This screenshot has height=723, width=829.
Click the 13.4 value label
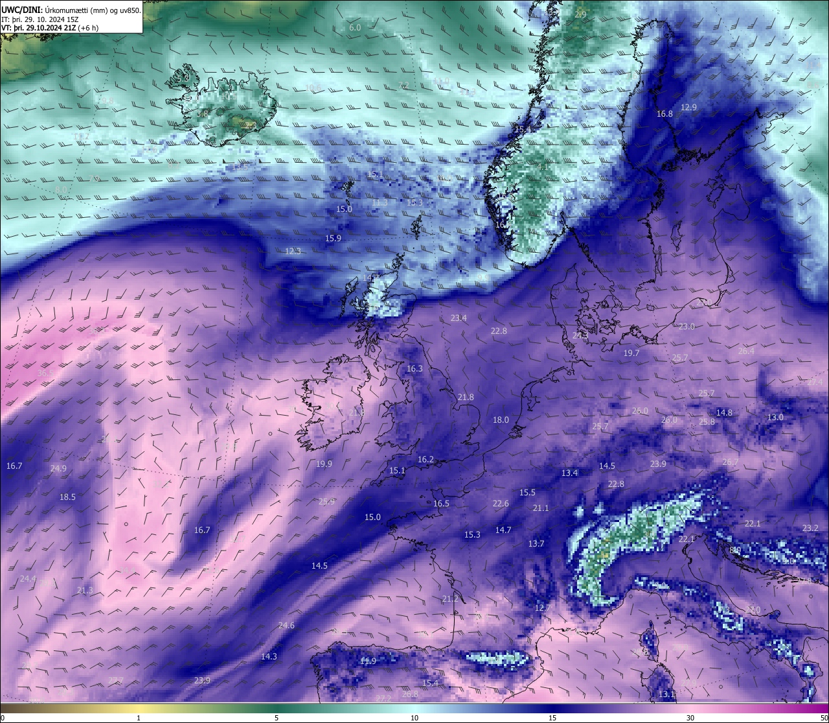tap(569, 473)
